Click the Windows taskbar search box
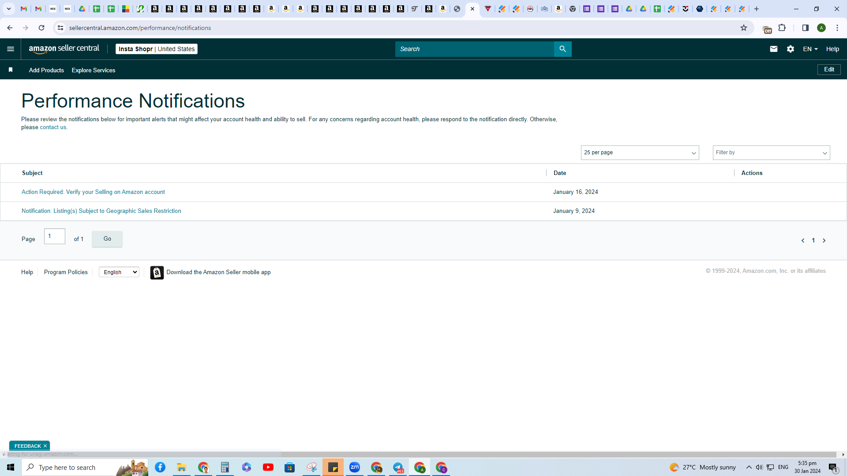Viewport: 847px width, 476px height. [85, 467]
